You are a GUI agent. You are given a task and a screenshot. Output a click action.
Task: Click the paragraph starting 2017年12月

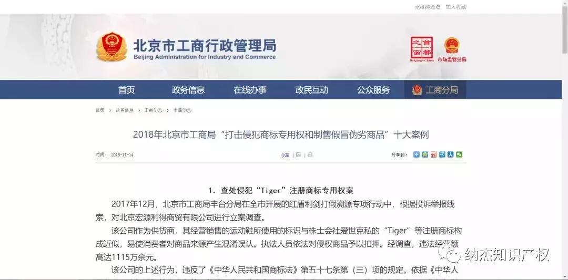275,211
